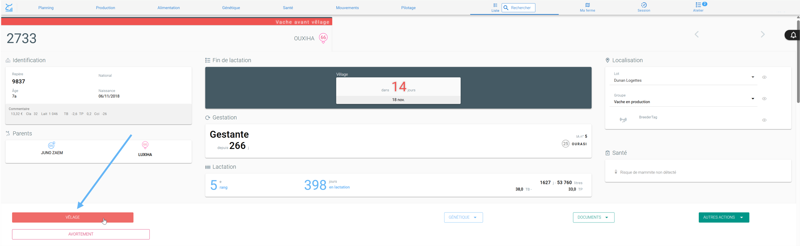Click the BreederTag sensor signal icon
This screenshot has height=246, width=800.
pos(623,120)
